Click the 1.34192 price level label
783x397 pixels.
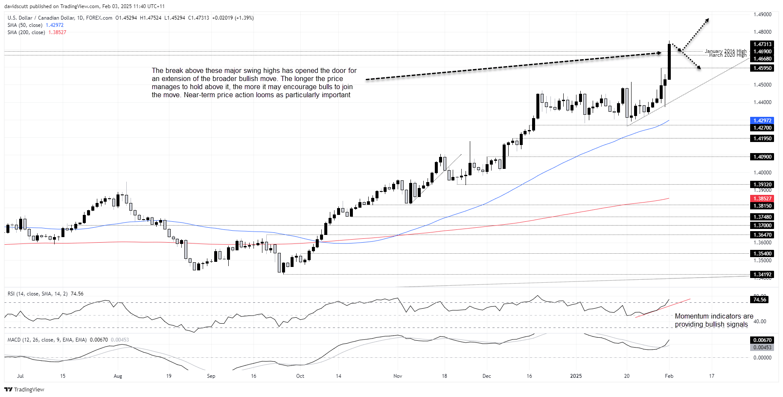pos(762,275)
